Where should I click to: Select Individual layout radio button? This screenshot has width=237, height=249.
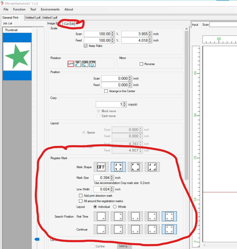pyautogui.click(x=95, y=207)
